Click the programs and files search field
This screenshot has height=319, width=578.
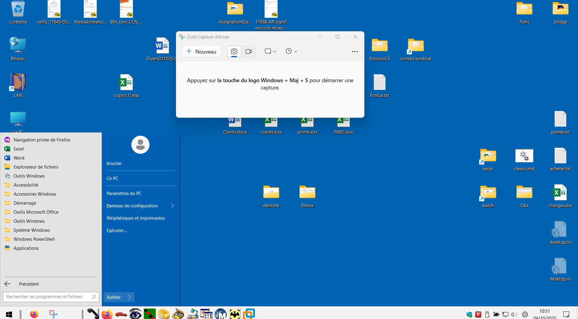[48, 297]
